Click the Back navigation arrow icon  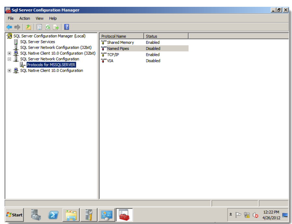(9, 27)
